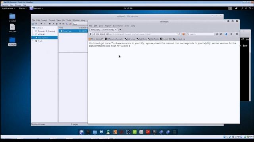The height and width of the screenshot is (142, 254).
Task: Select the knock.sh file on desktop
Action: 12,28
